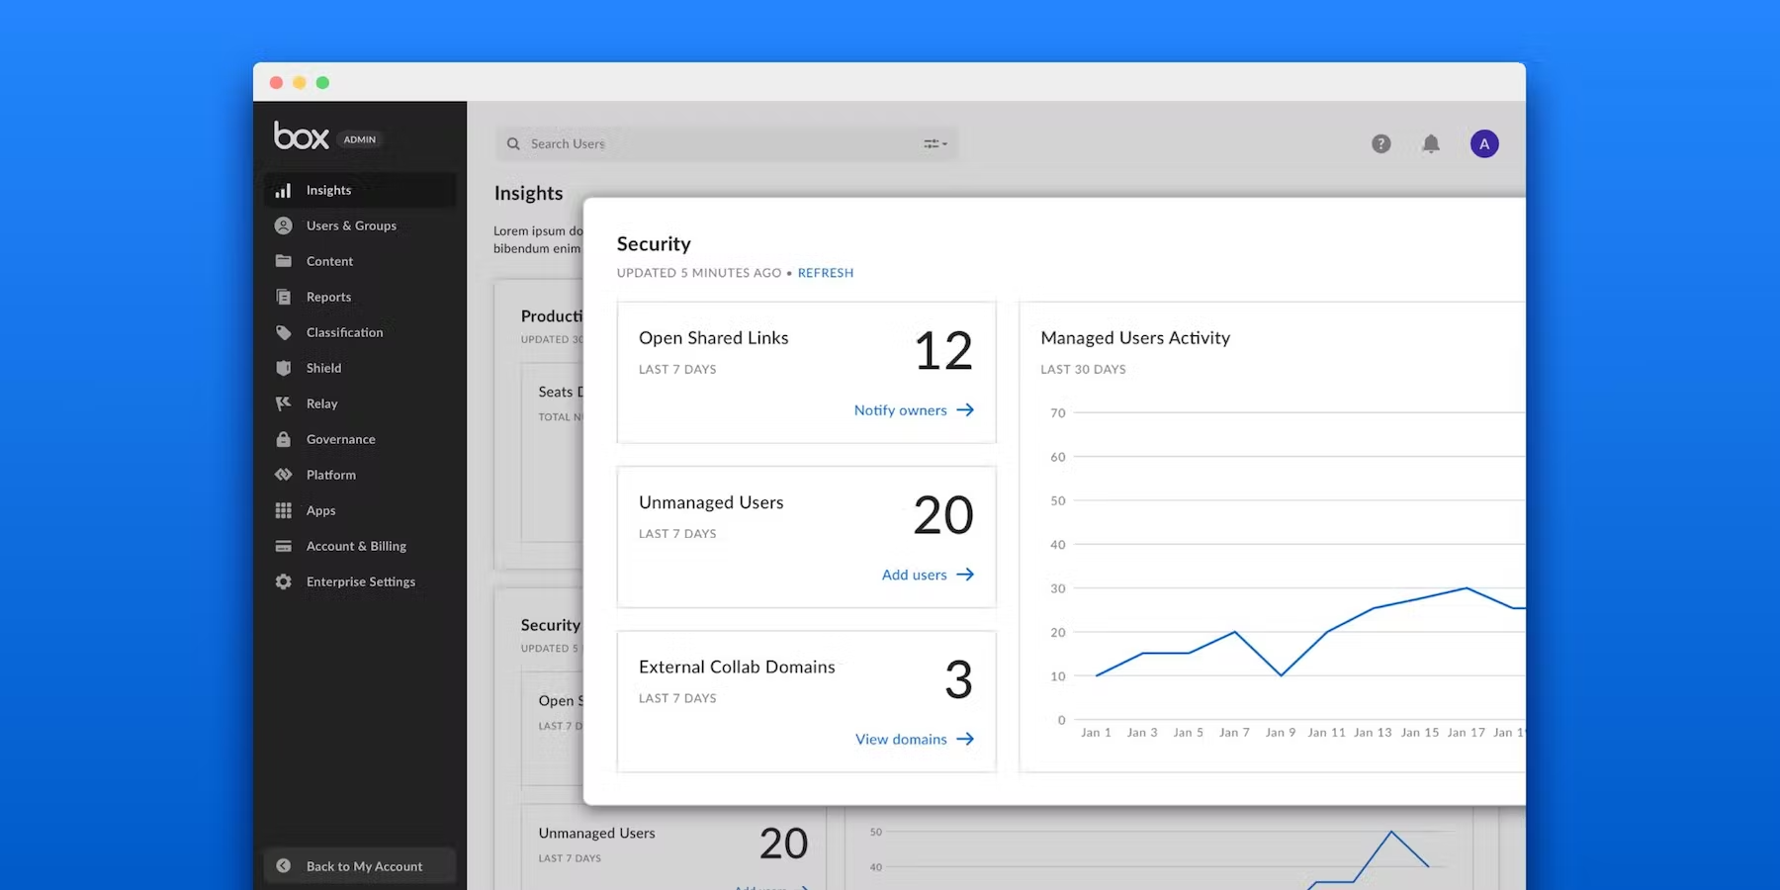
Task: Go to Apps in the sidebar
Action: click(x=320, y=510)
